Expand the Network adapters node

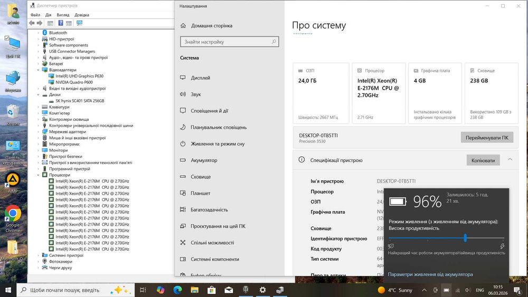38,131
